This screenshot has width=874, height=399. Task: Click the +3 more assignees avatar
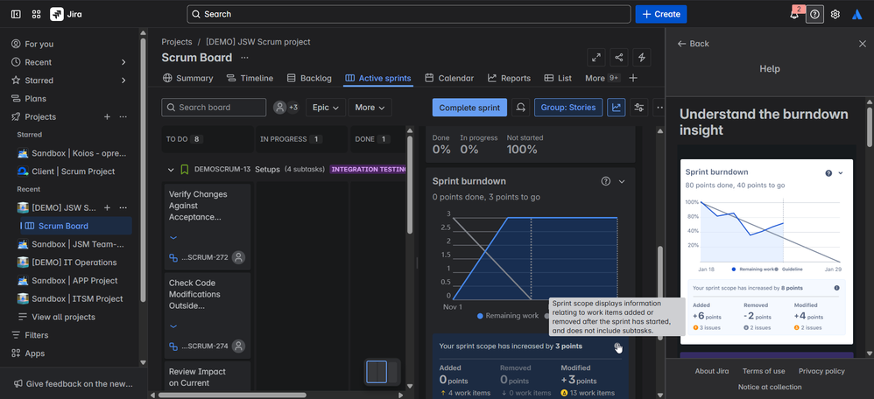point(293,107)
